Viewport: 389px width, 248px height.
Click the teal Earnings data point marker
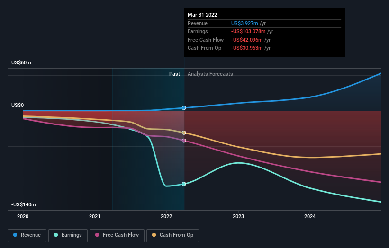coord(184,184)
